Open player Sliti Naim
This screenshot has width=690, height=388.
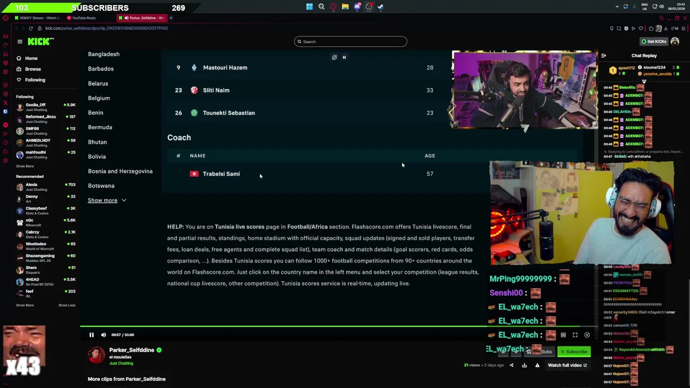(x=216, y=91)
